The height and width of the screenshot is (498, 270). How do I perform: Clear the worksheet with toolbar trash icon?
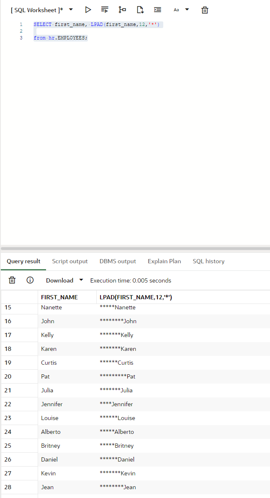(x=205, y=10)
